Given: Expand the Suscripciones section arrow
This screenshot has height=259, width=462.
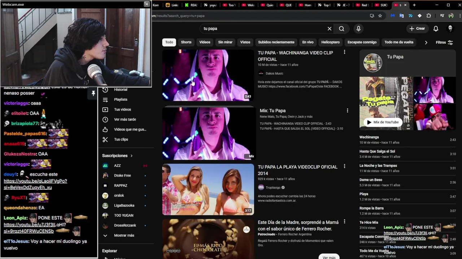Looking at the screenshot, I should [x=131, y=156].
